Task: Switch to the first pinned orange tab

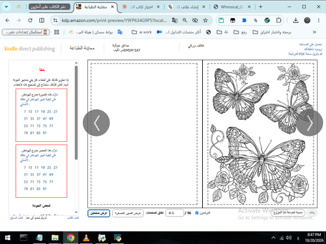Action: tap(19, 7)
